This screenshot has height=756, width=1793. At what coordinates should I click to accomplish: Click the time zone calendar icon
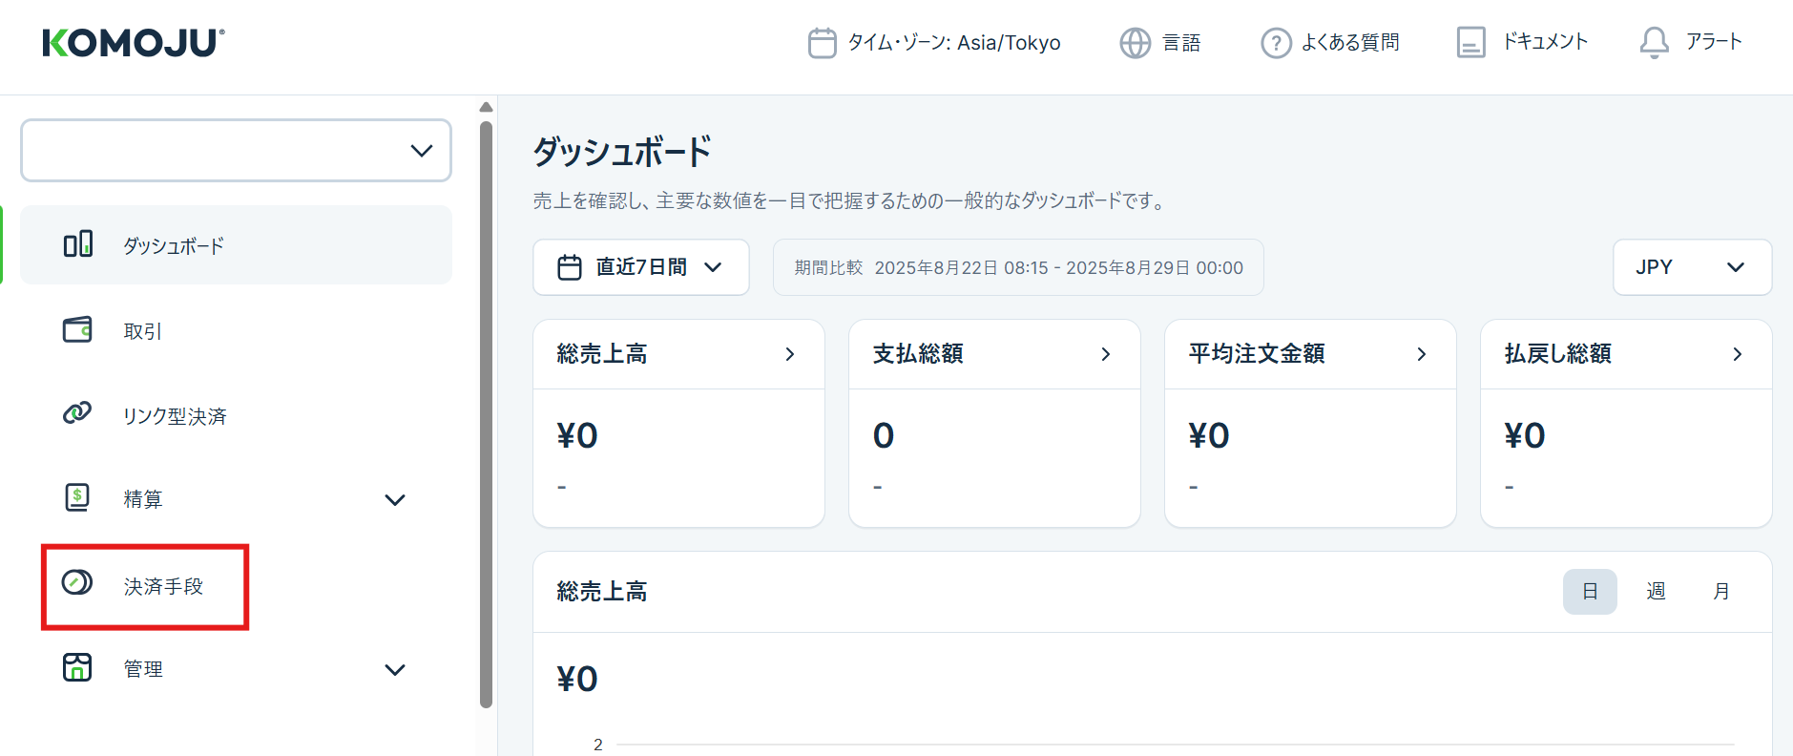point(822,43)
